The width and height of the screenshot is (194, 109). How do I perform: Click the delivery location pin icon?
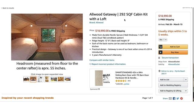159,71
